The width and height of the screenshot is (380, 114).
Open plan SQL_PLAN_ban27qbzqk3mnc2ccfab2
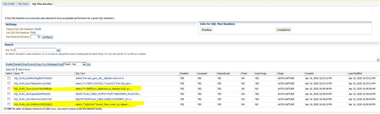tap(33, 84)
